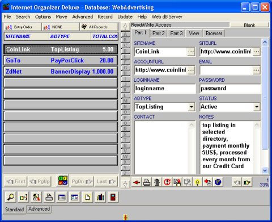Select the CoinLink TopListing record row

(x=61, y=49)
